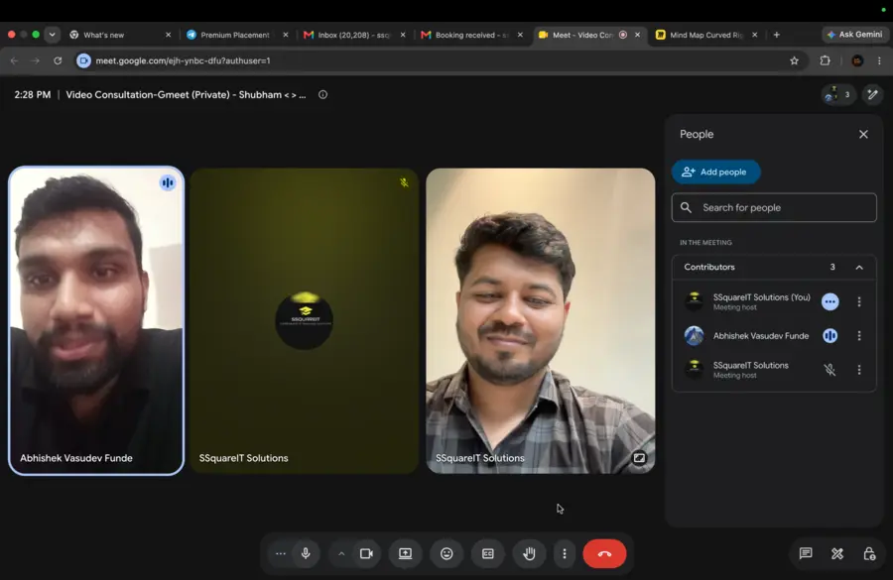Click the picture-in-picture icon on SSquareIT video tile
This screenshot has height=580, width=893.
pos(639,458)
